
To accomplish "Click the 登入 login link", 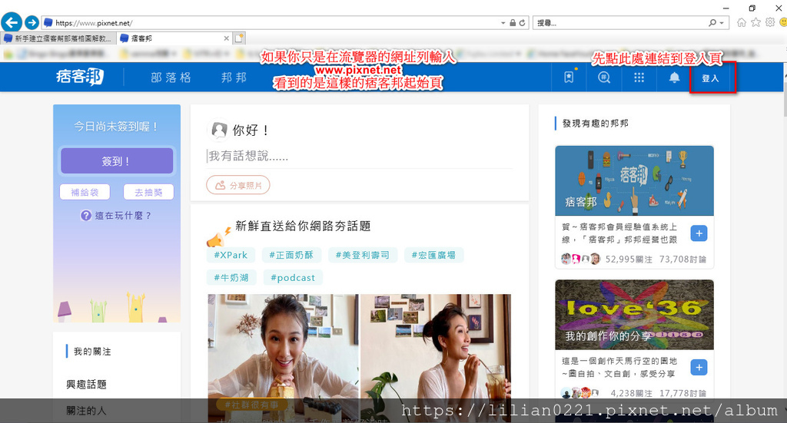I will tap(710, 78).
